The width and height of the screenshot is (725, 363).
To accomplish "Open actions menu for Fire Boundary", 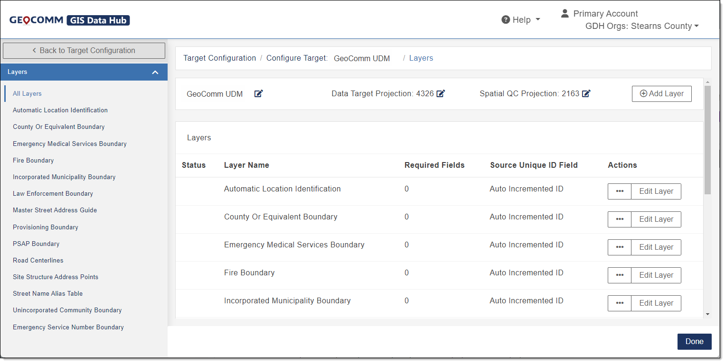I will tap(620, 275).
